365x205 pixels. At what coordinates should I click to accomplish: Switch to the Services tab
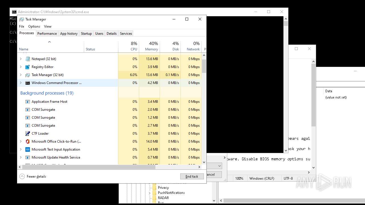coord(126,34)
